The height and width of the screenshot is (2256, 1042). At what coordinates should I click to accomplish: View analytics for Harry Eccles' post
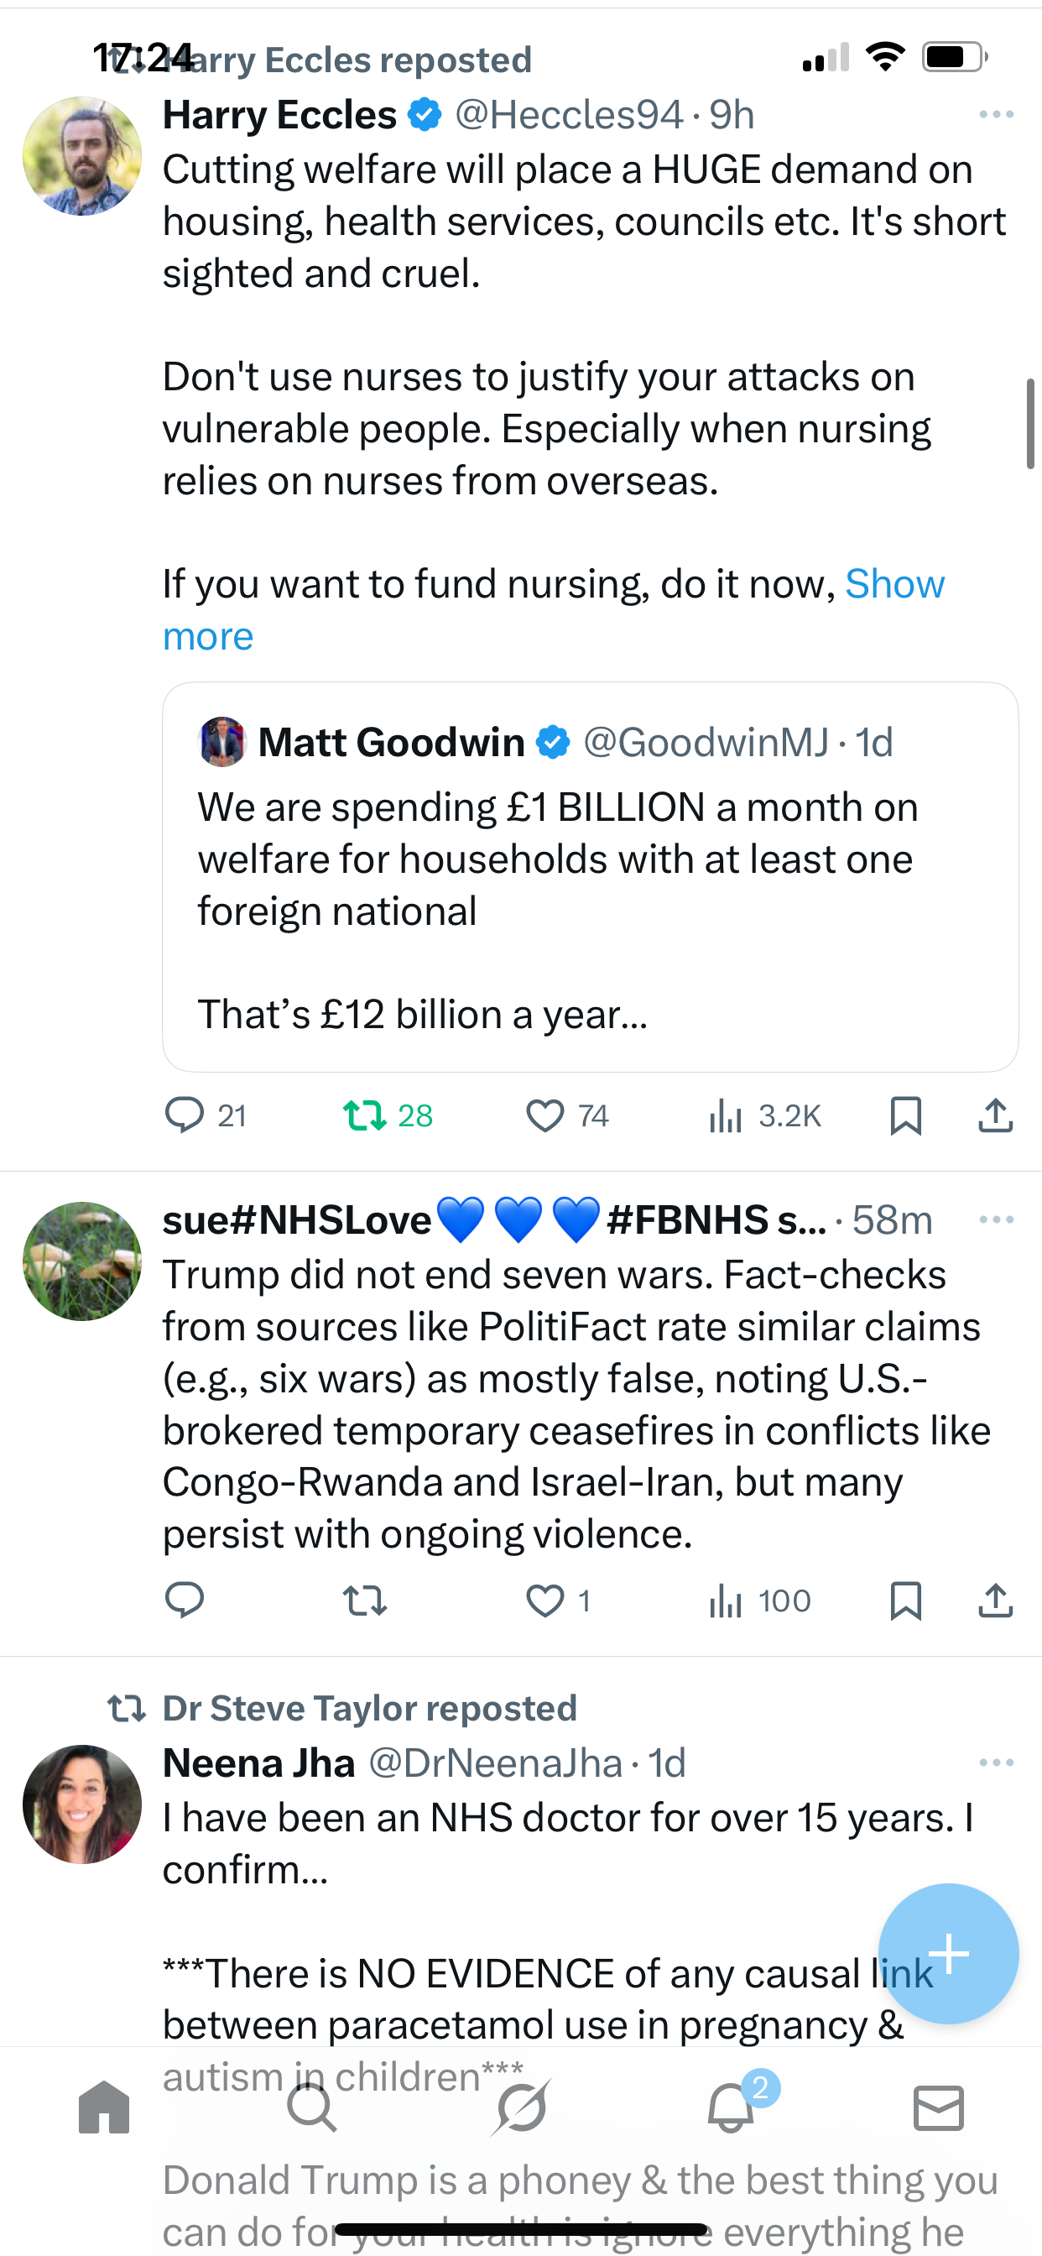[726, 1115]
